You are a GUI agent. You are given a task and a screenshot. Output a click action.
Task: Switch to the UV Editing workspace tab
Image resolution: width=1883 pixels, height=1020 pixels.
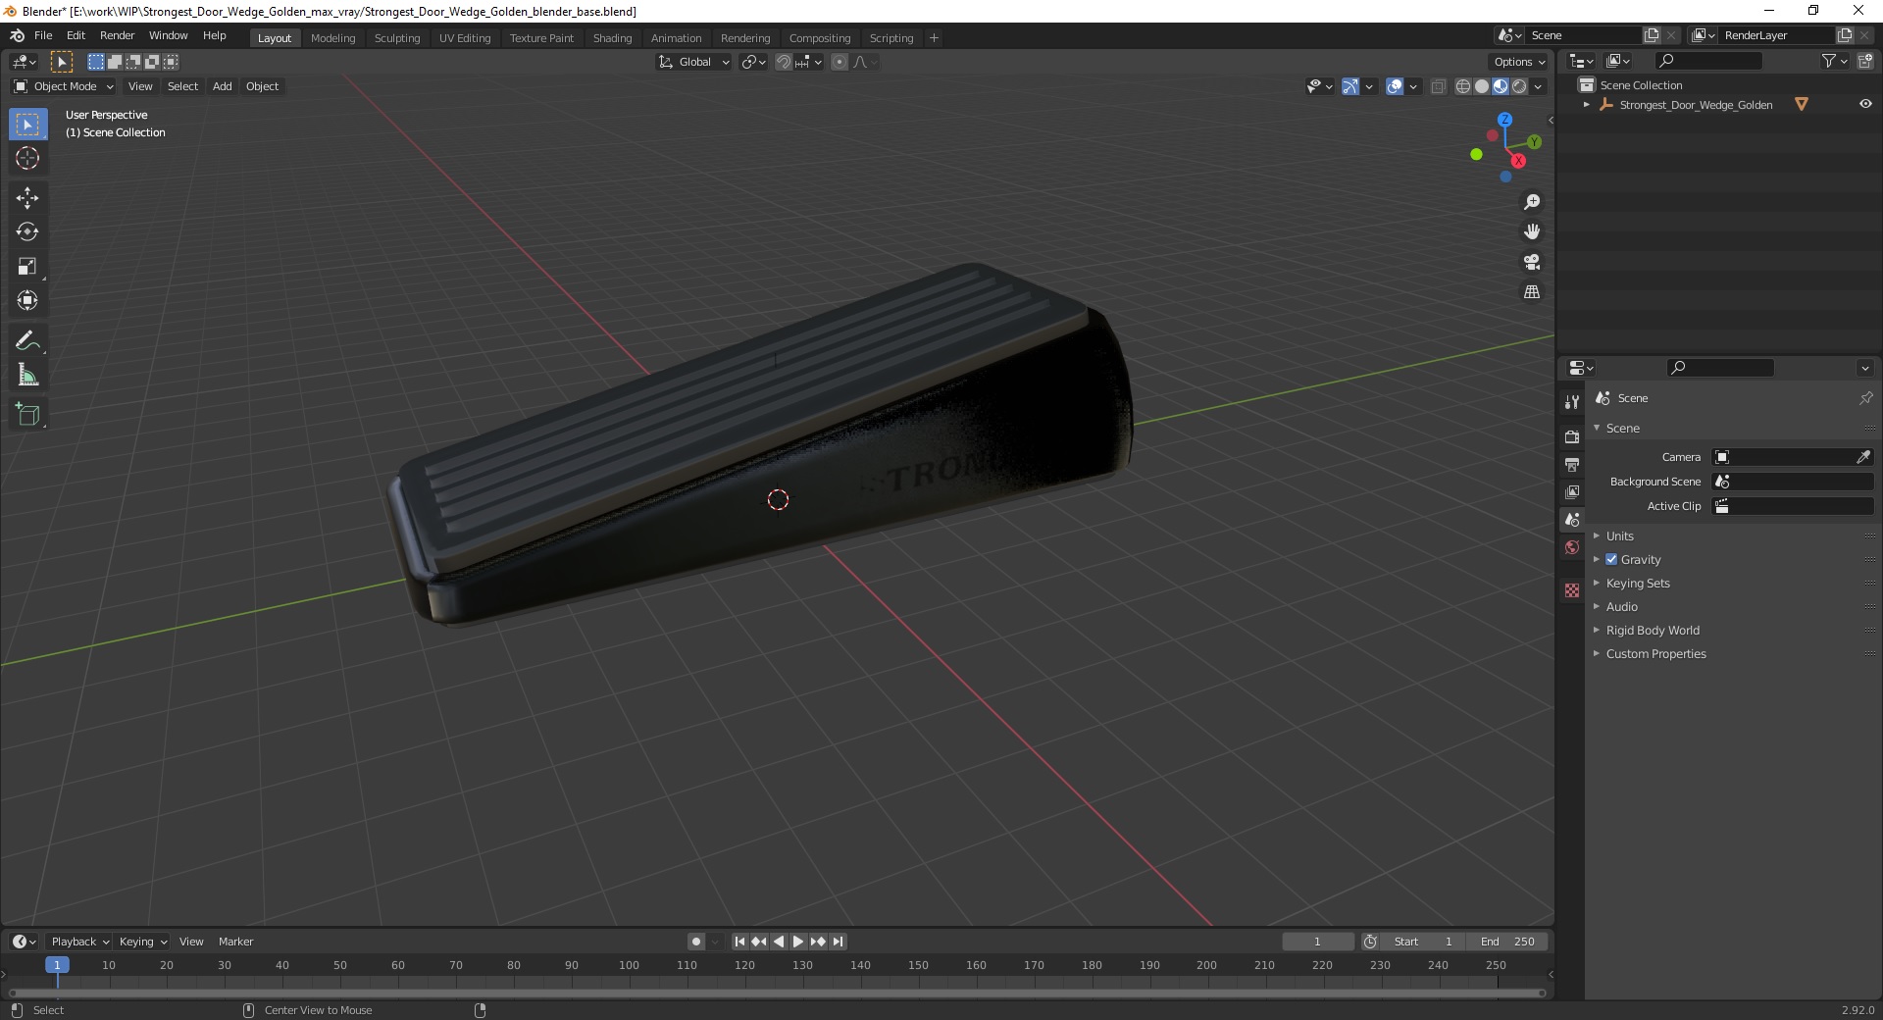pyautogui.click(x=465, y=38)
